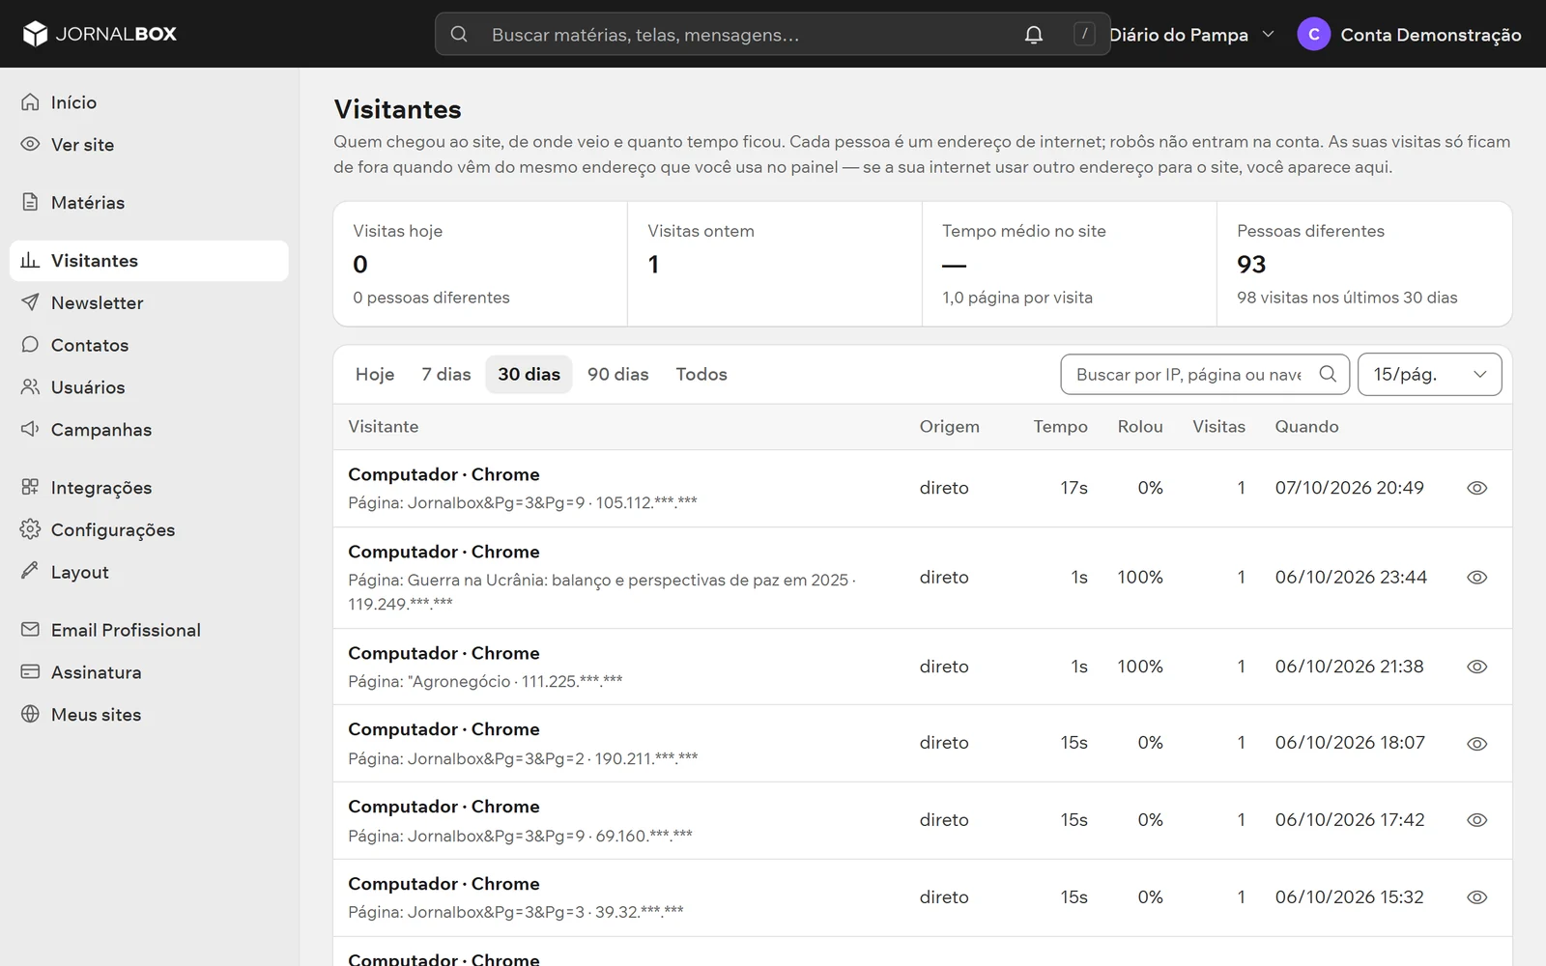Click the Newsletter paper plane icon
Viewport: 1546px width, 966px height.
pyautogui.click(x=31, y=303)
